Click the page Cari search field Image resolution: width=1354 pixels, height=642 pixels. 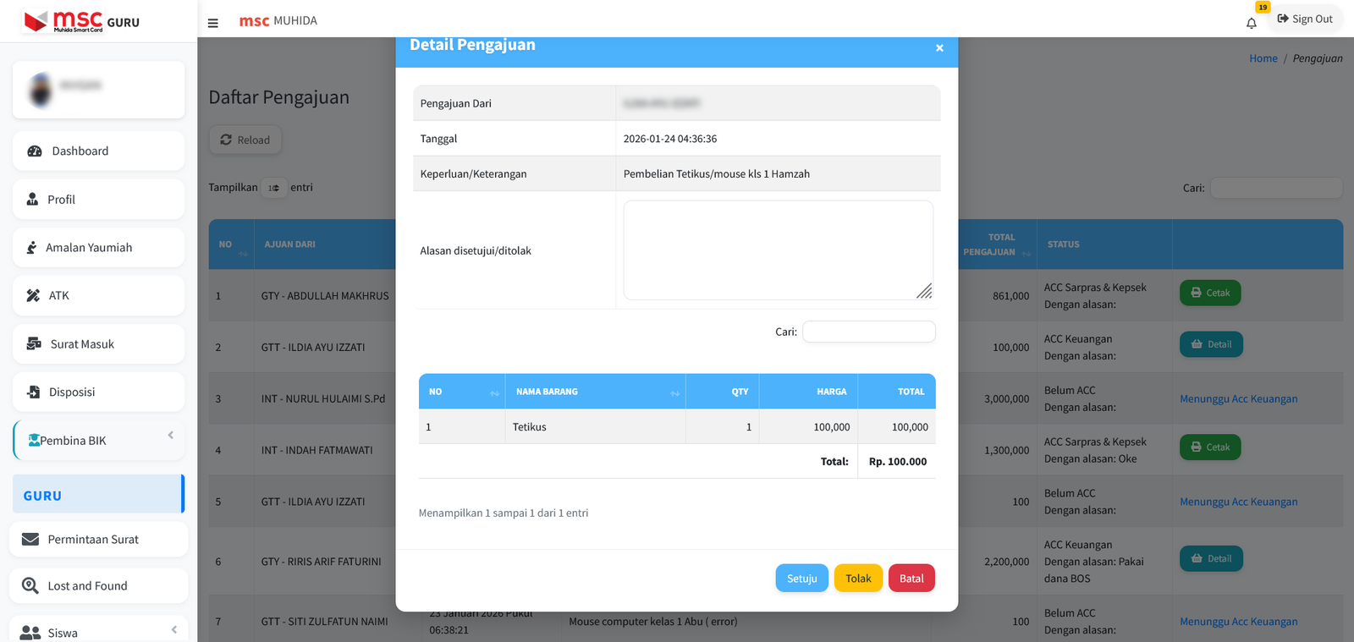pyautogui.click(x=1276, y=188)
